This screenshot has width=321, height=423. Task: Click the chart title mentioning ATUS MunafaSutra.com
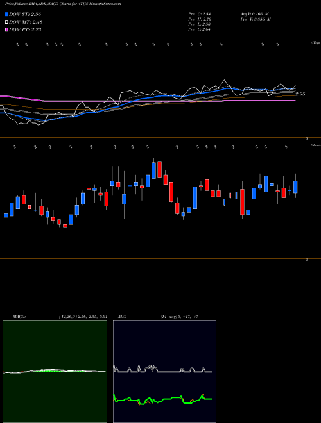click(63, 4)
